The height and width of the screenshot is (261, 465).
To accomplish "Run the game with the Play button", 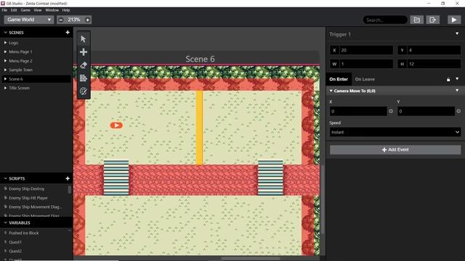I will coord(453,20).
